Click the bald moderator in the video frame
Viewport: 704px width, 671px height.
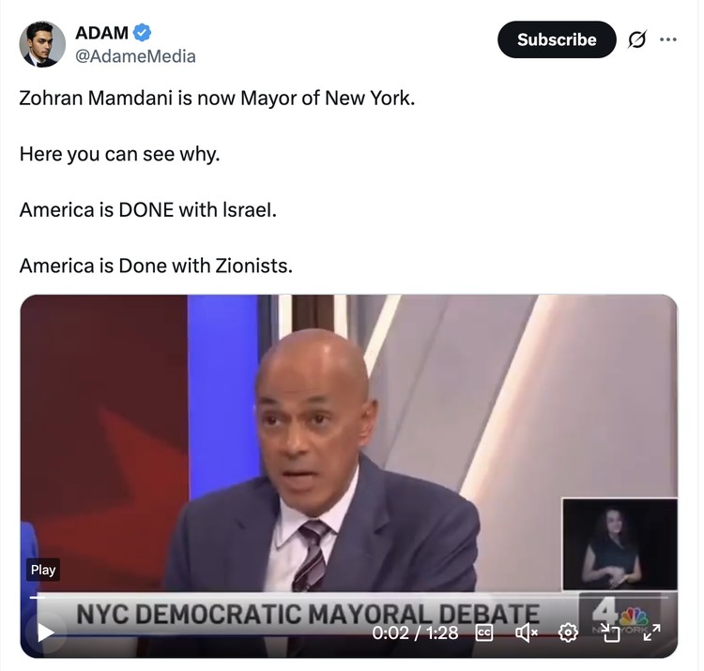coord(321,463)
